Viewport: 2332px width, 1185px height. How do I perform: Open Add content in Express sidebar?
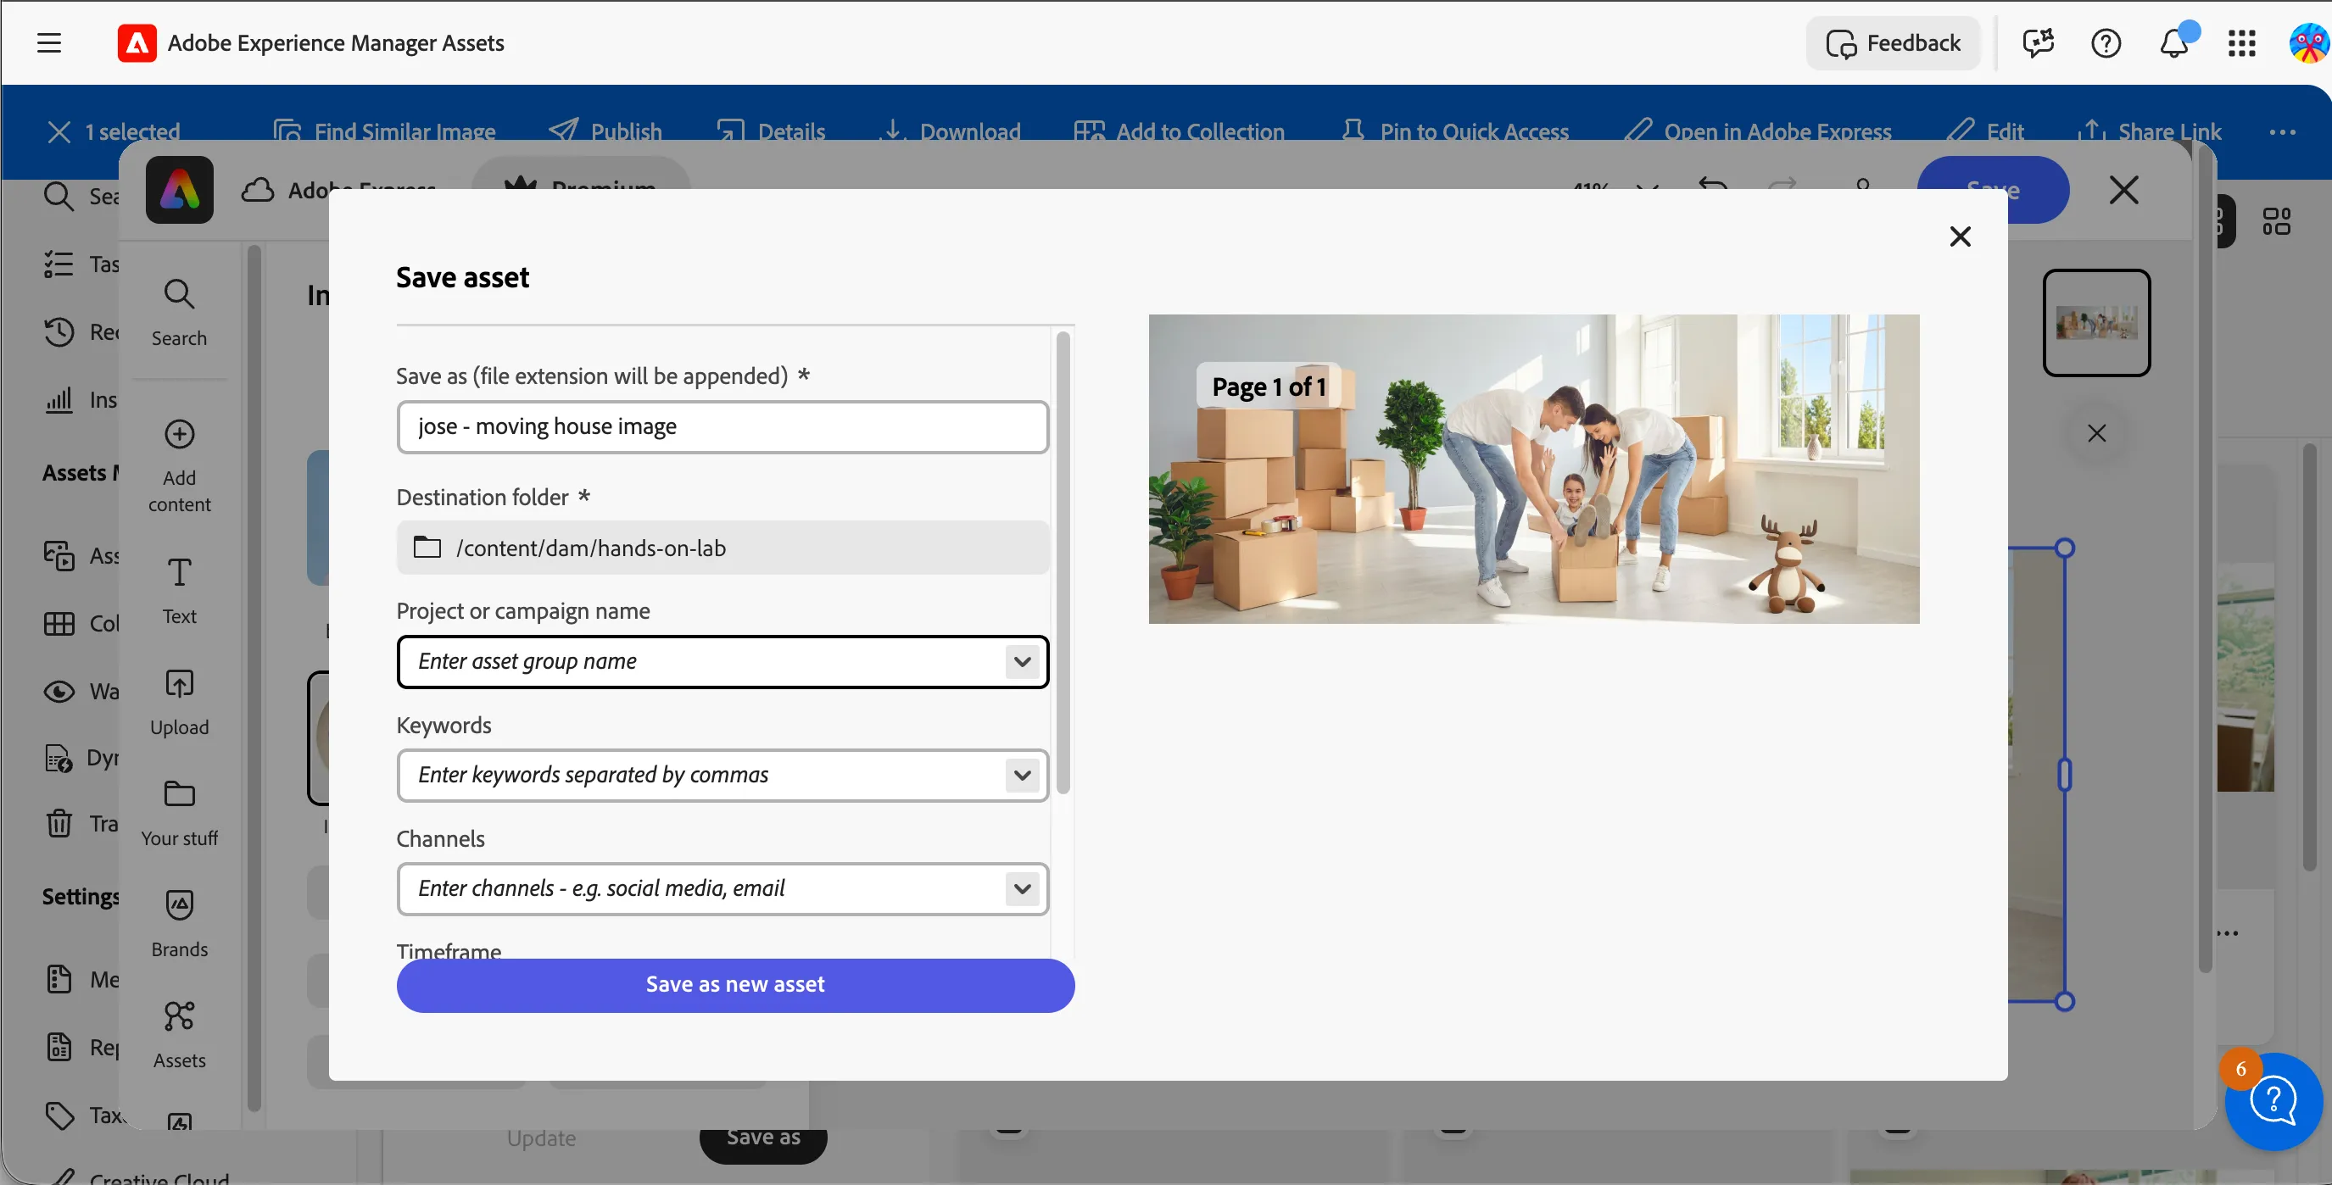[179, 467]
